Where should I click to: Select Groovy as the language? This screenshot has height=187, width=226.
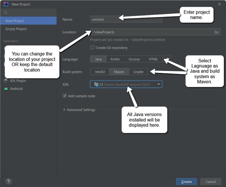(134, 59)
